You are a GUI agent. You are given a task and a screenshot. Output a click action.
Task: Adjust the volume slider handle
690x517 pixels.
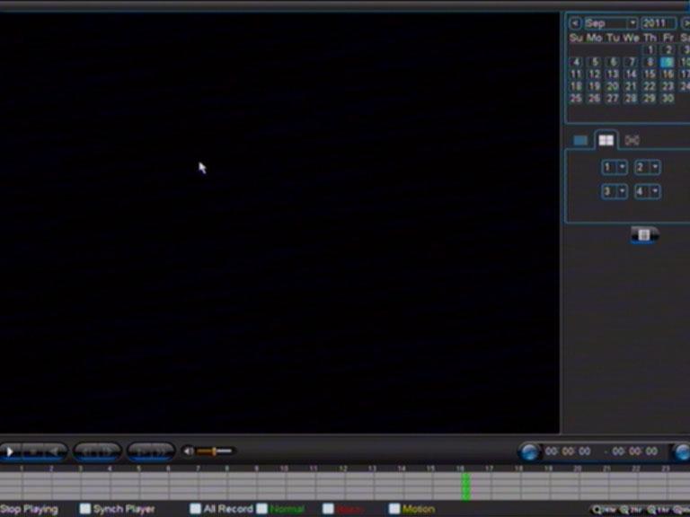click(x=213, y=451)
